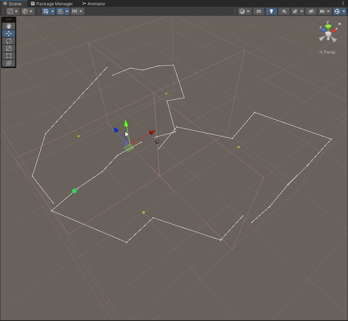Toggle scene lighting with lightbulb button
The width and height of the screenshot is (348, 321).
click(x=271, y=11)
